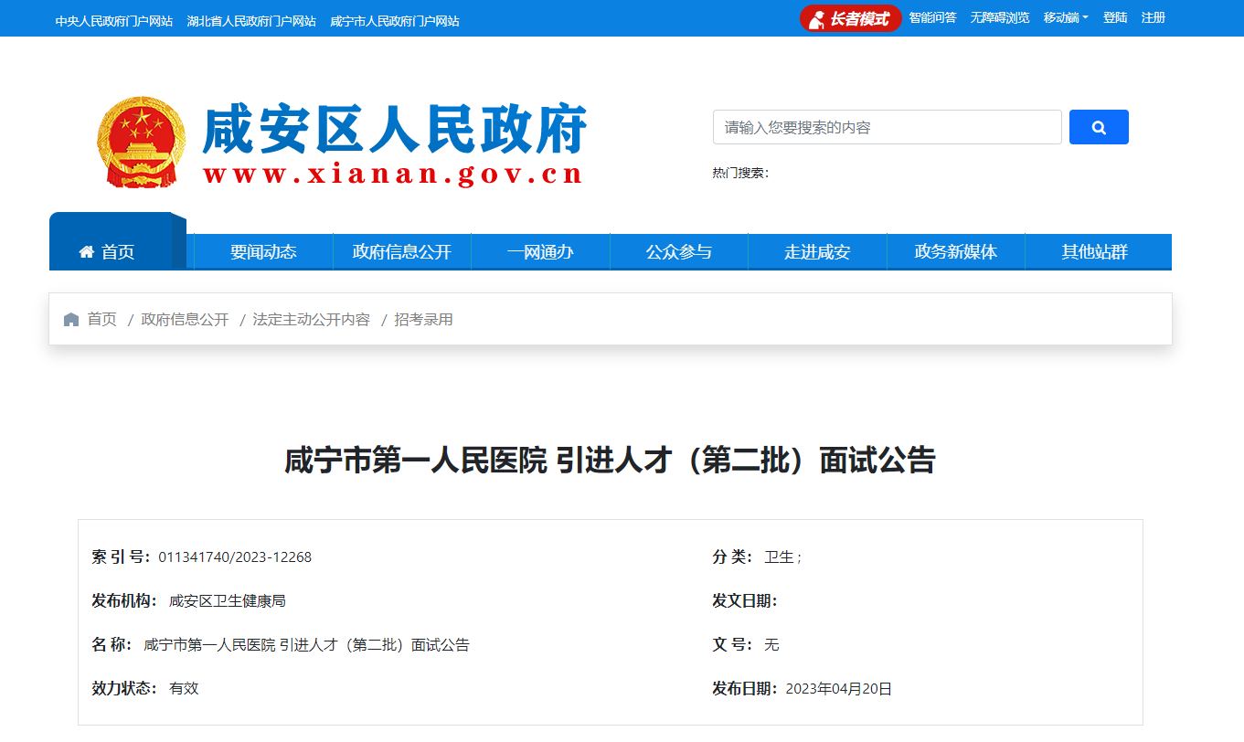Click publish date 2023年04月20日
Image resolution: width=1244 pixels, height=742 pixels.
pyautogui.click(x=839, y=689)
